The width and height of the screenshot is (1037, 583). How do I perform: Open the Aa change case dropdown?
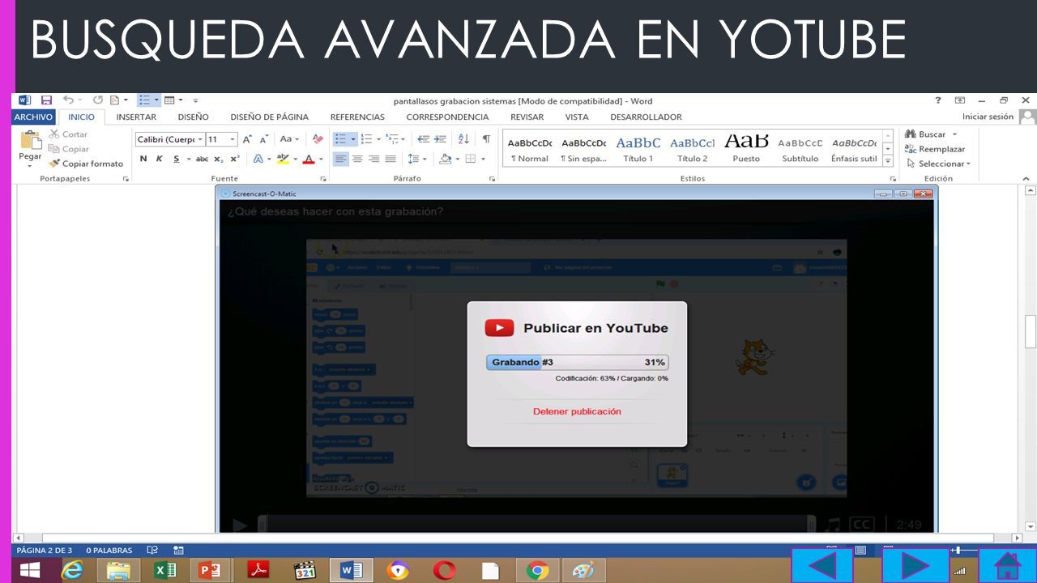pos(289,139)
